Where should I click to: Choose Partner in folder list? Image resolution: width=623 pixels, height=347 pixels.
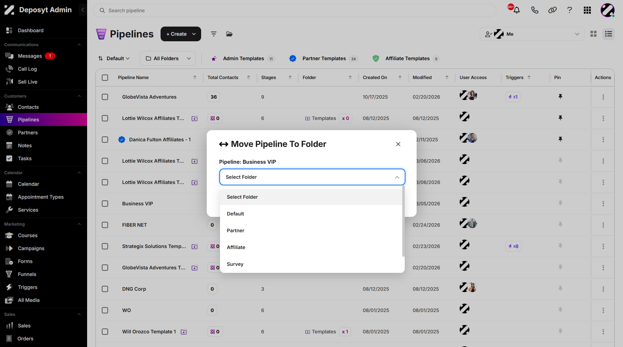coord(311,231)
